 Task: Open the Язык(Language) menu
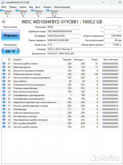point(62,7)
